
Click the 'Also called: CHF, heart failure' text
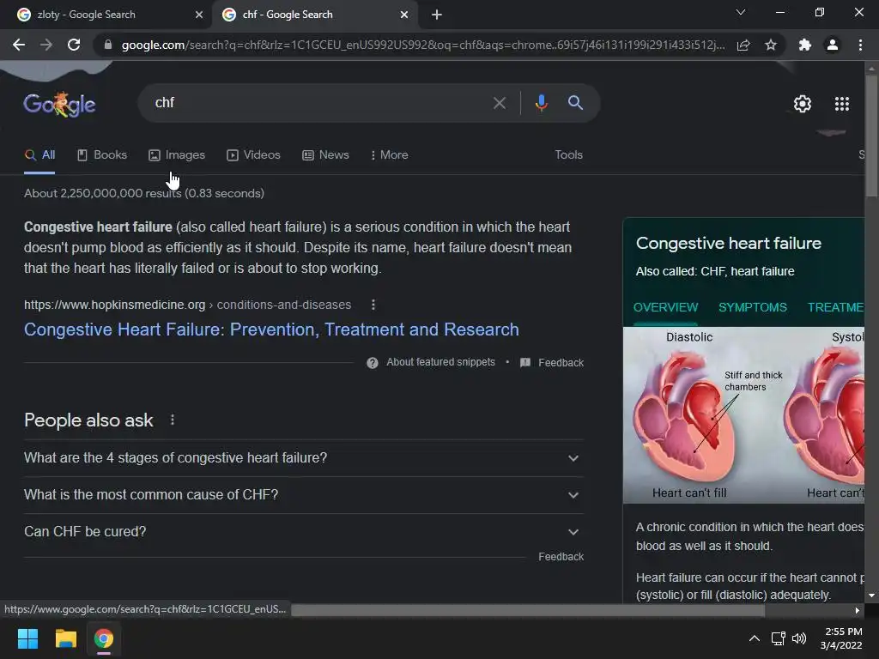pos(715,271)
